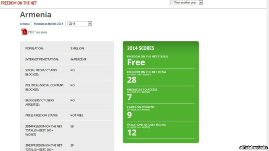Go to Armenia breadcrumb link
Image resolution: width=269 pixels, height=151 pixels.
click(x=25, y=24)
